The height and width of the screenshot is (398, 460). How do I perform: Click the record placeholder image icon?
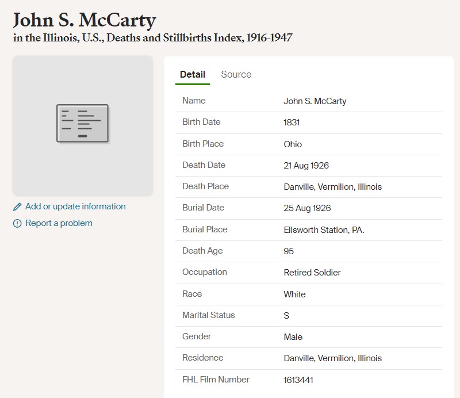coord(82,123)
